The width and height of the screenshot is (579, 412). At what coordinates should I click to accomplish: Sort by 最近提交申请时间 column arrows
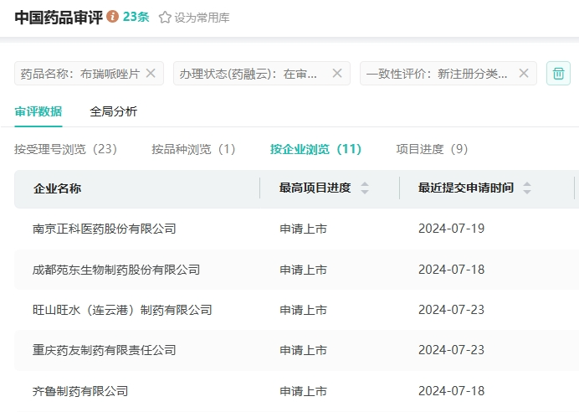click(x=527, y=188)
